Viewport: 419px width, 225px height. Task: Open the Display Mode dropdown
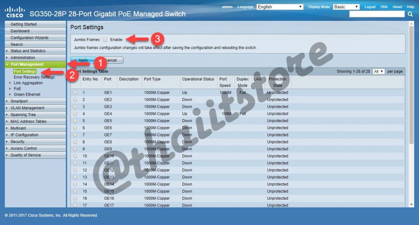point(346,7)
